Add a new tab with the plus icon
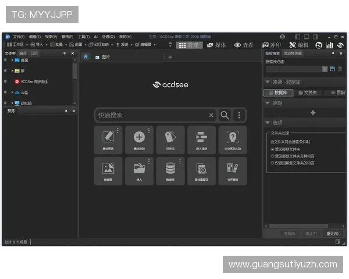The width and height of the screenshot is (349, 279). tap(170, 57)
